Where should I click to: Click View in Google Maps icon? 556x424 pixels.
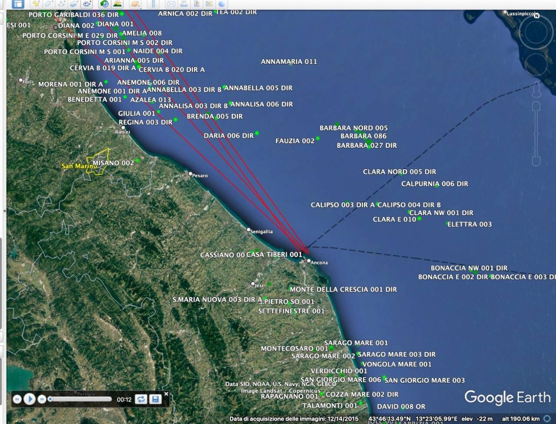(209, 4)
